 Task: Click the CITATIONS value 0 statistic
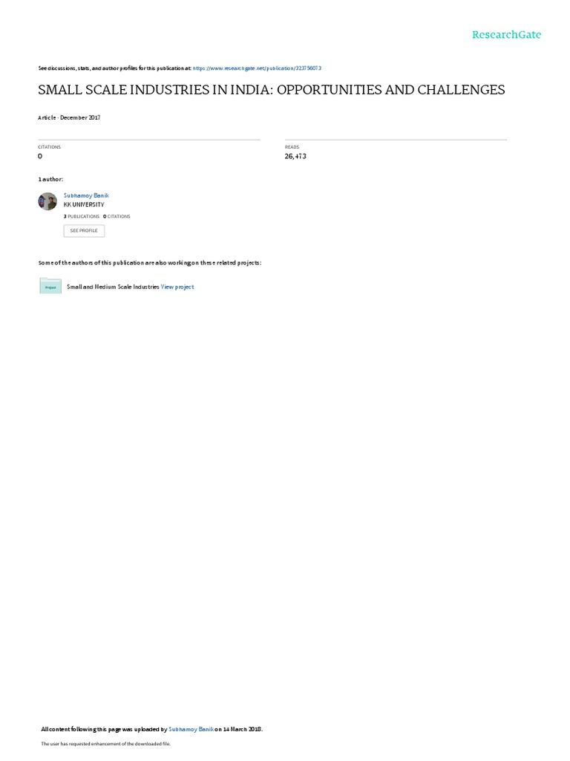coord(40,156)
